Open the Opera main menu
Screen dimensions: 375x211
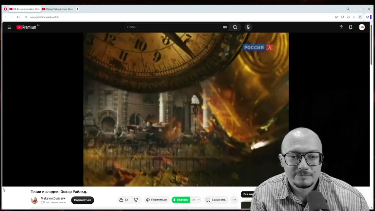5,9
